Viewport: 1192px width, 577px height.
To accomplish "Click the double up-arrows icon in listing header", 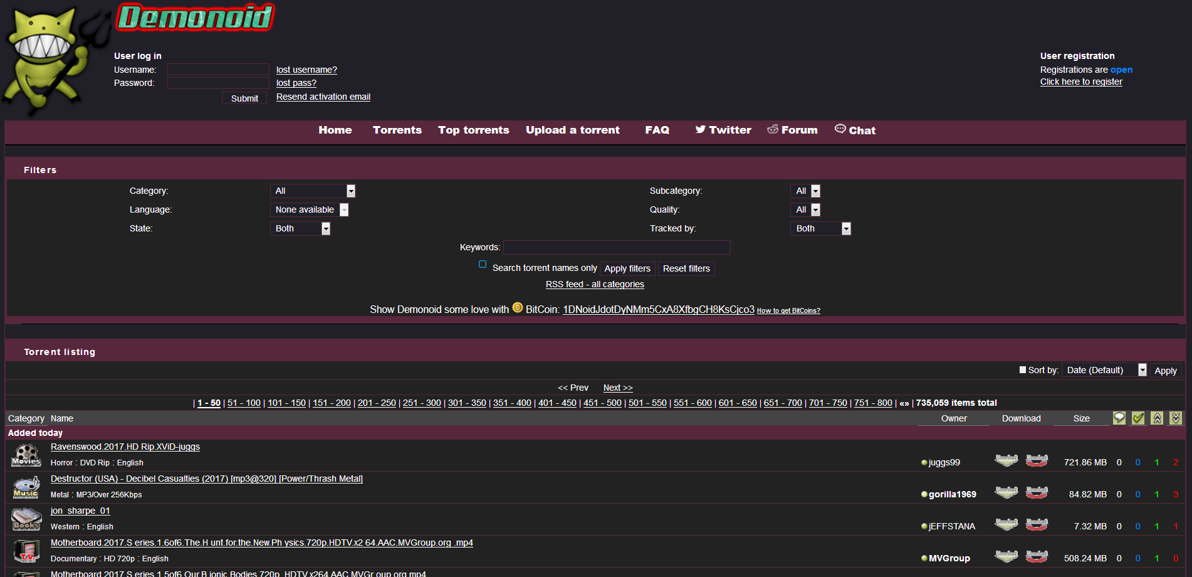I will point(1157,418).
